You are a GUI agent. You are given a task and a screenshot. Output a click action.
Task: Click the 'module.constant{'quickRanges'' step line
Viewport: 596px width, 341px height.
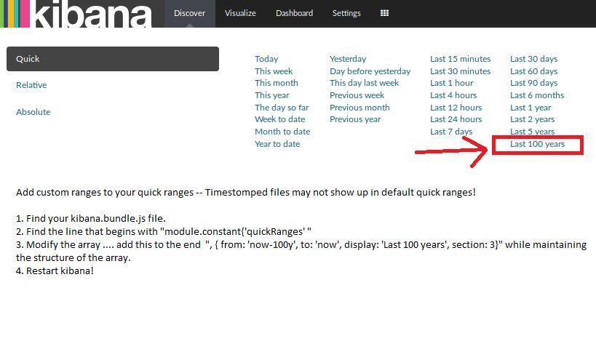tap(164, 231)
